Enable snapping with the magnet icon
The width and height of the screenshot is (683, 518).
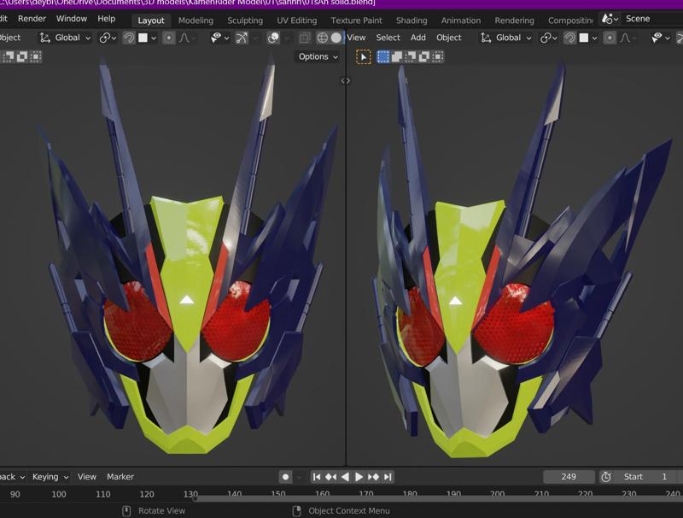128,38
